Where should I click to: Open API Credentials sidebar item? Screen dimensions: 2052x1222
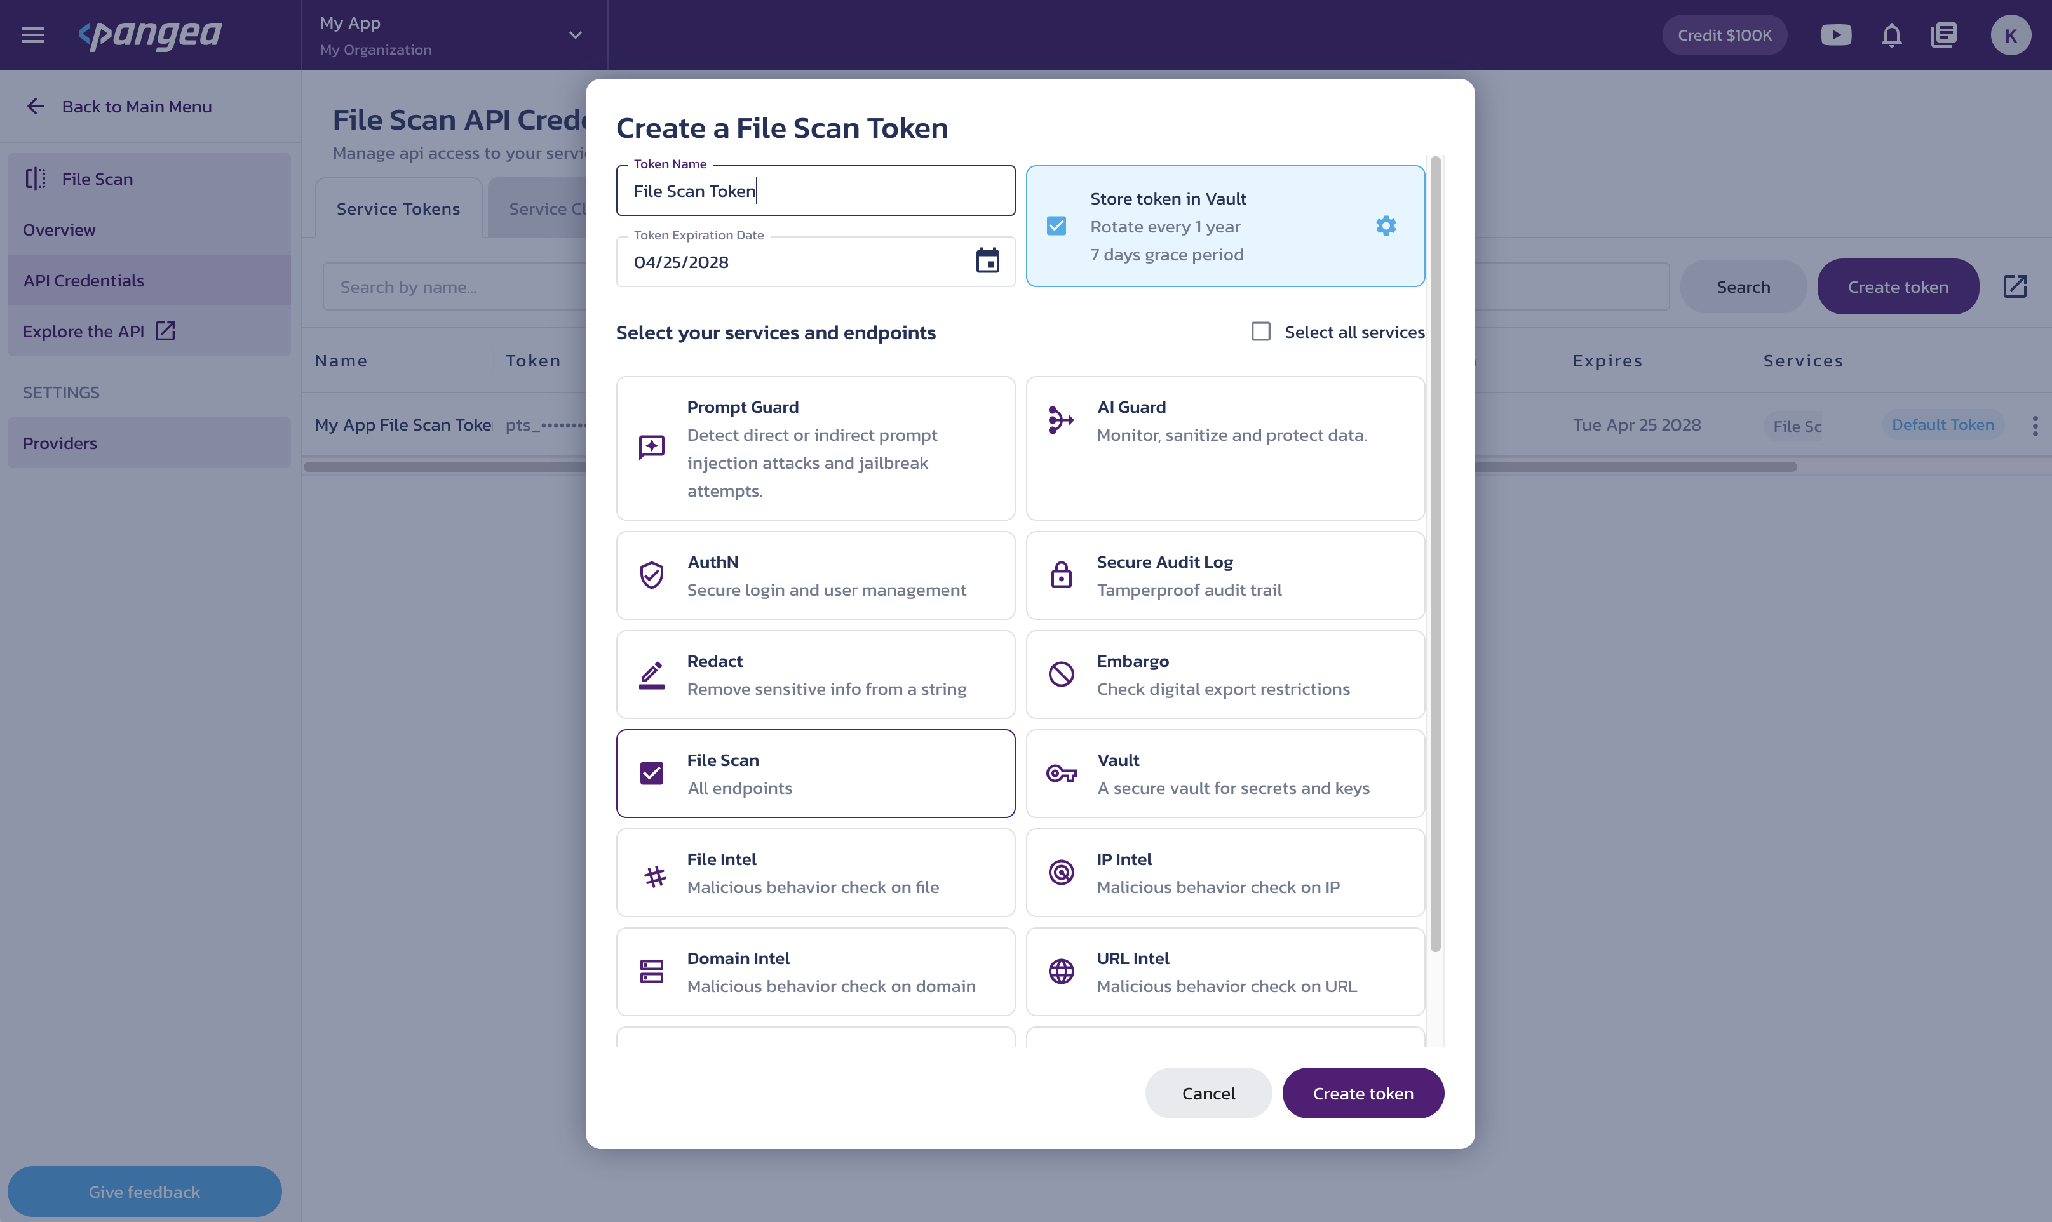(149, 280)
